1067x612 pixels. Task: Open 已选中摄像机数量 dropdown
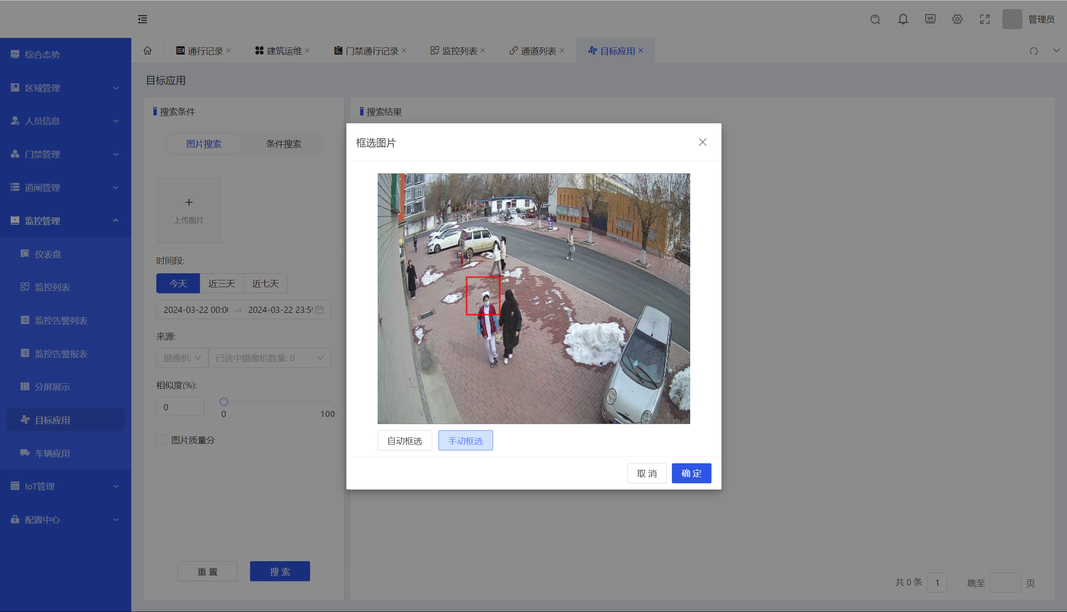270,358
